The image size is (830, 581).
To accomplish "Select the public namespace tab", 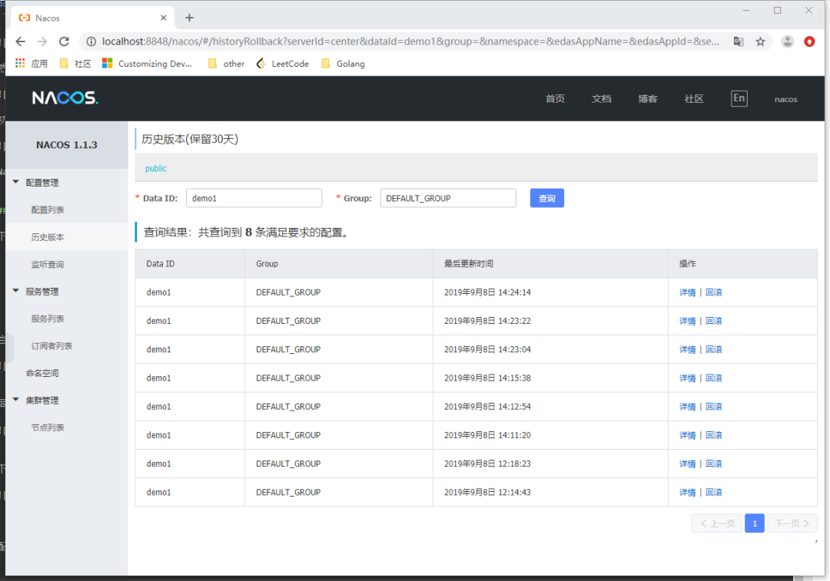I will (156, 168).
